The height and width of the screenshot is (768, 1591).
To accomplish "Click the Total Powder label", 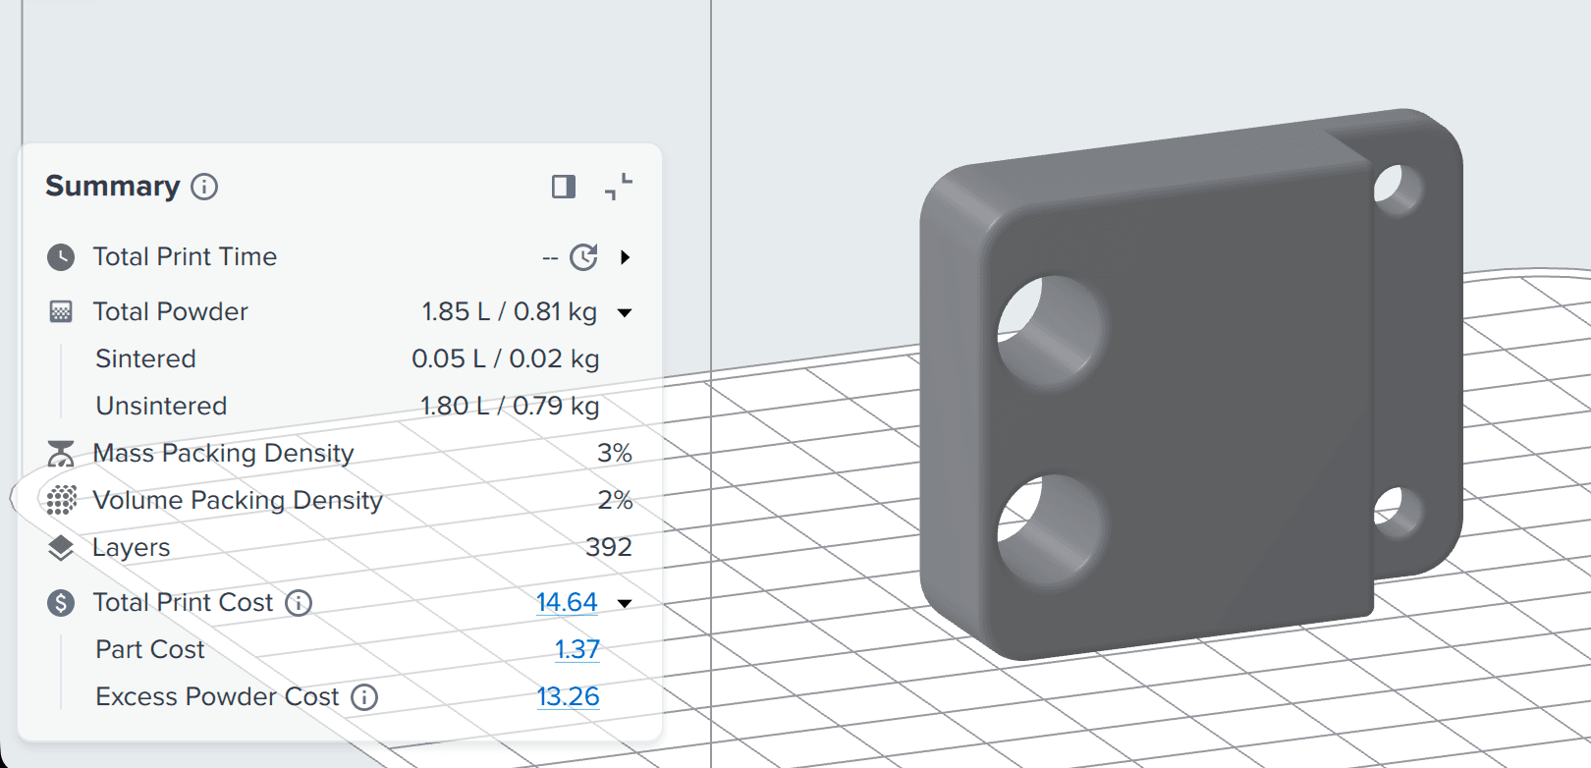I will tap(170, 311).
